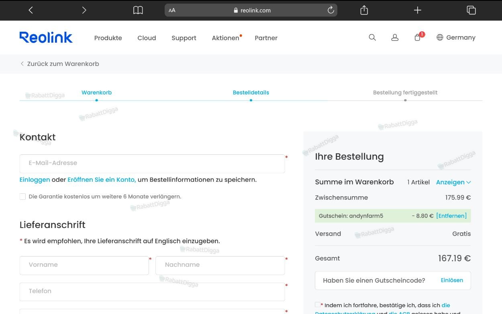Go back with Safari back arrow
This screenshot has width=502, height=314.
tap(31, 10)
